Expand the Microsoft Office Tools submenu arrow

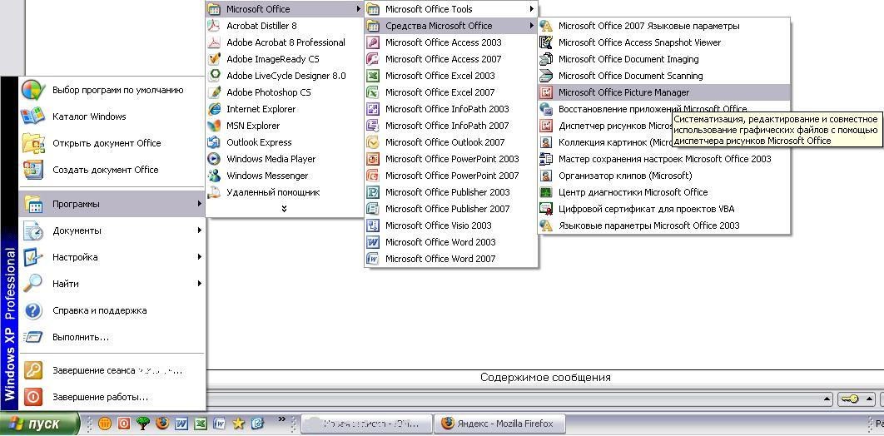coord(532,9)
